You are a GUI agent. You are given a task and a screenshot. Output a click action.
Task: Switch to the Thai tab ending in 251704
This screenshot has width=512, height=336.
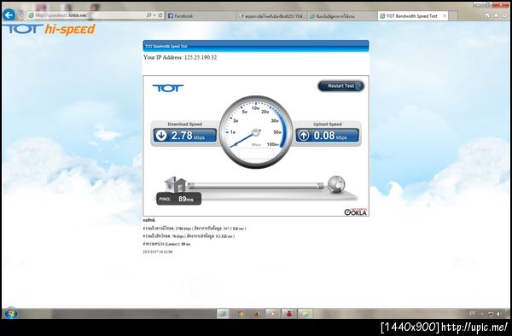[271, 15]
